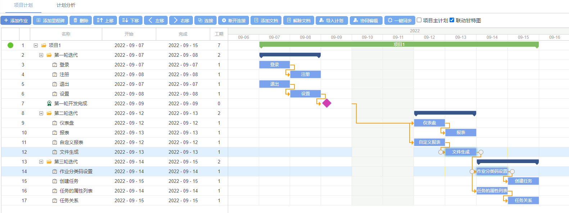The width and height of the screenshot is (569, 213).
Task: Select the pink milestone diamond in Gantt
Action: click(326, 103)
